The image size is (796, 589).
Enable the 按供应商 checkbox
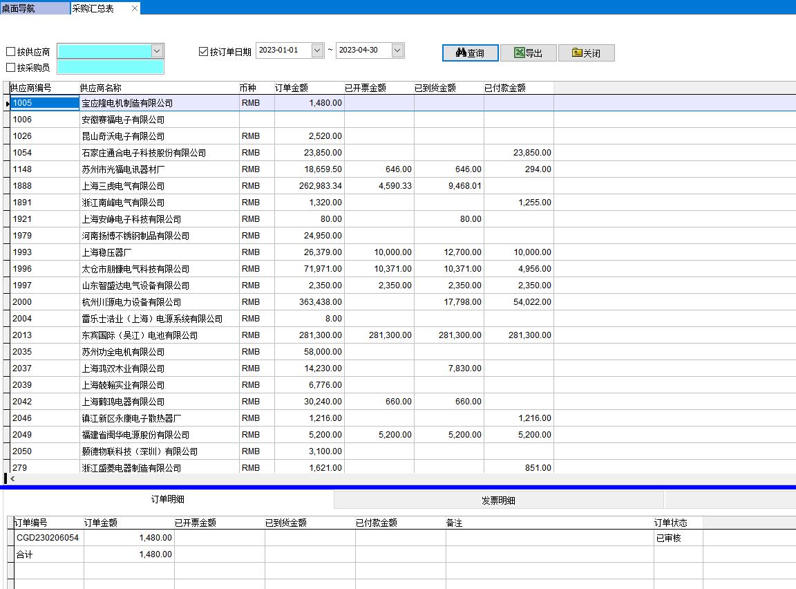tap(10, 52)
